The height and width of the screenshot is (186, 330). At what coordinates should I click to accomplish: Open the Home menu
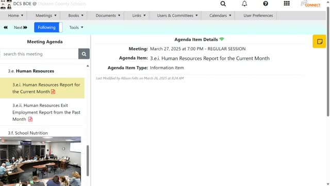point(15,16)
